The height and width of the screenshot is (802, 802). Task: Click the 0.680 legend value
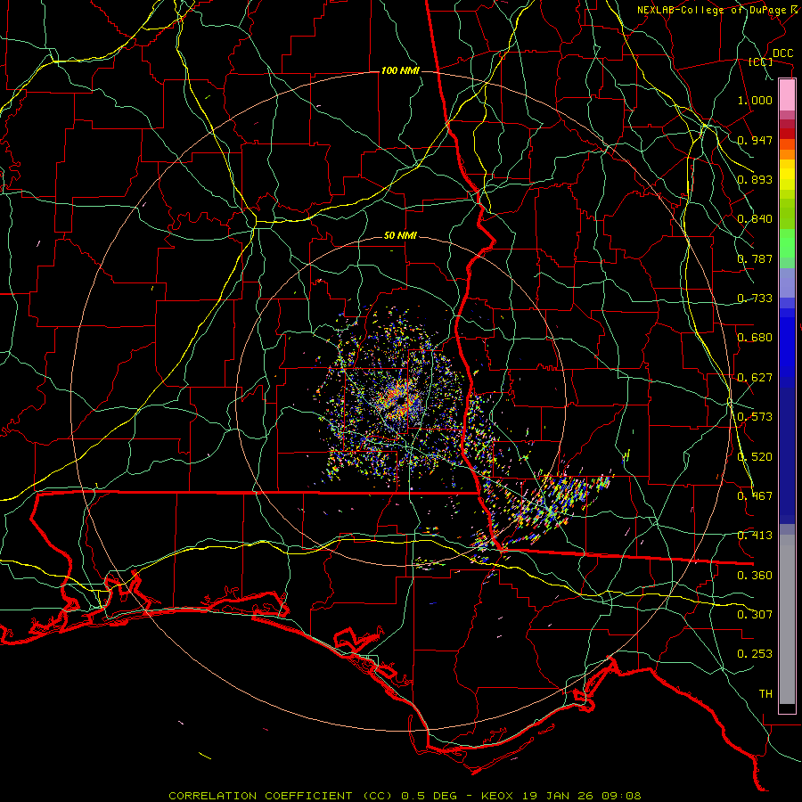click(x=755, y=338)
